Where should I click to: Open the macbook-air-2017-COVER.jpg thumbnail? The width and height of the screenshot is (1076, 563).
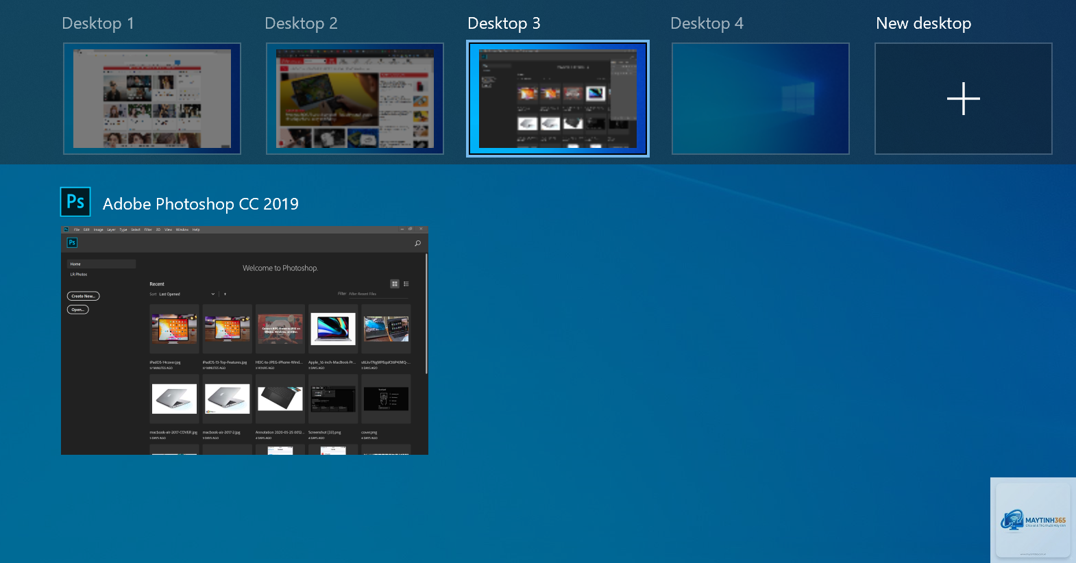[x=174, y=399]
